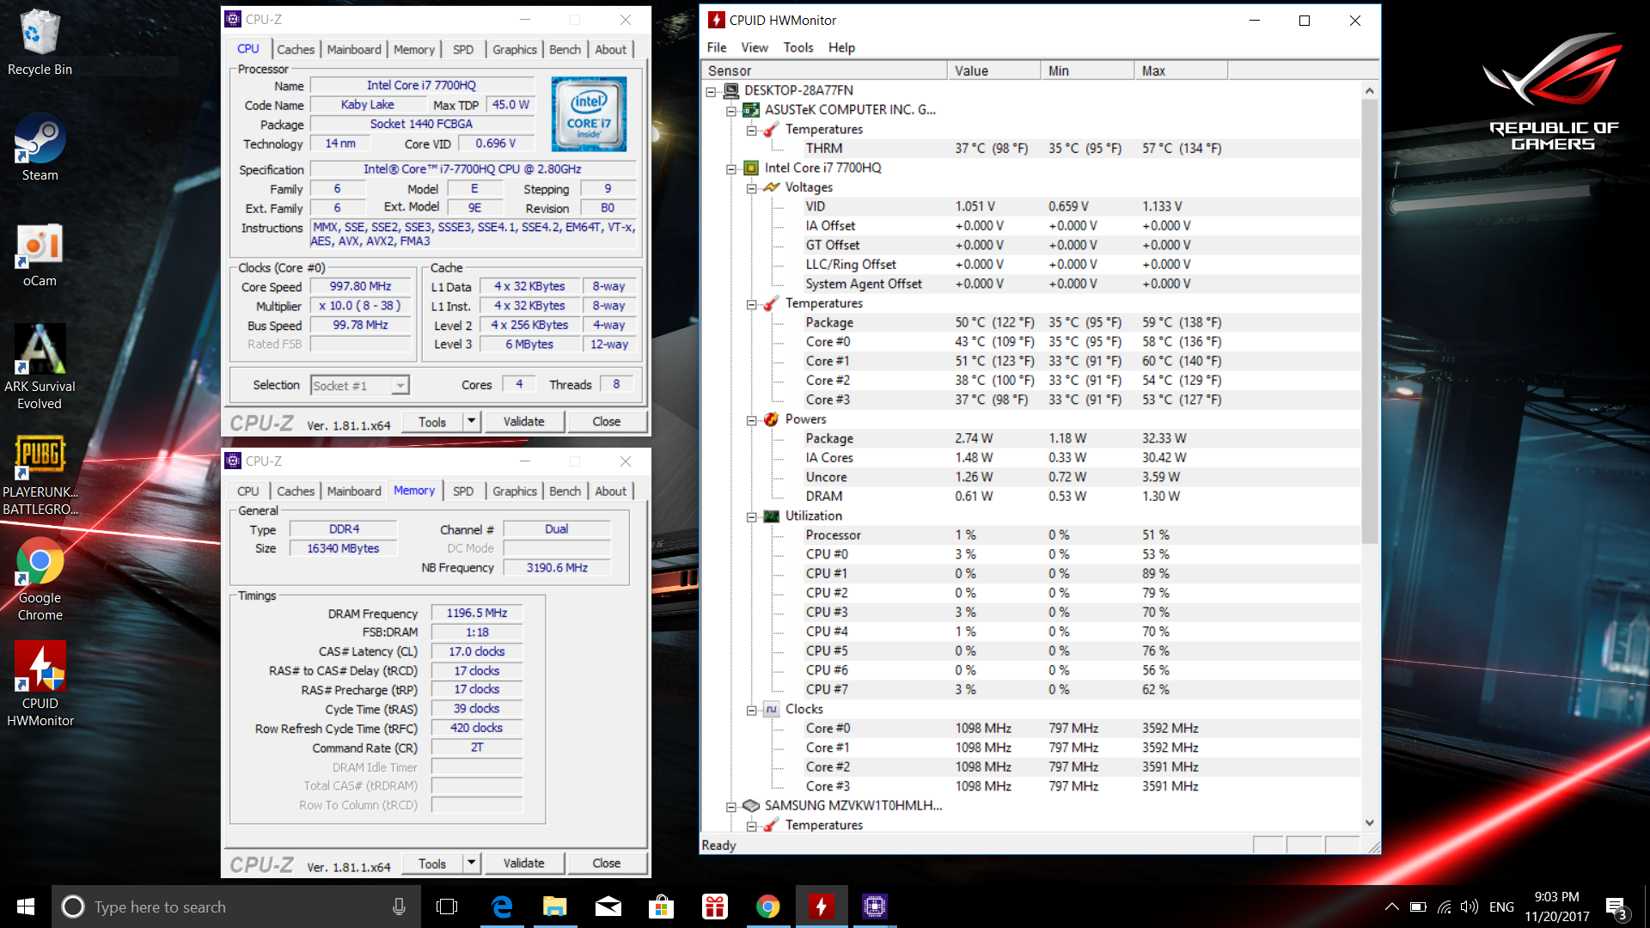Open the red gift app on taskbar
This screenshot has height=928, width=1650.
pyautogui.click(x=715, y=907)
